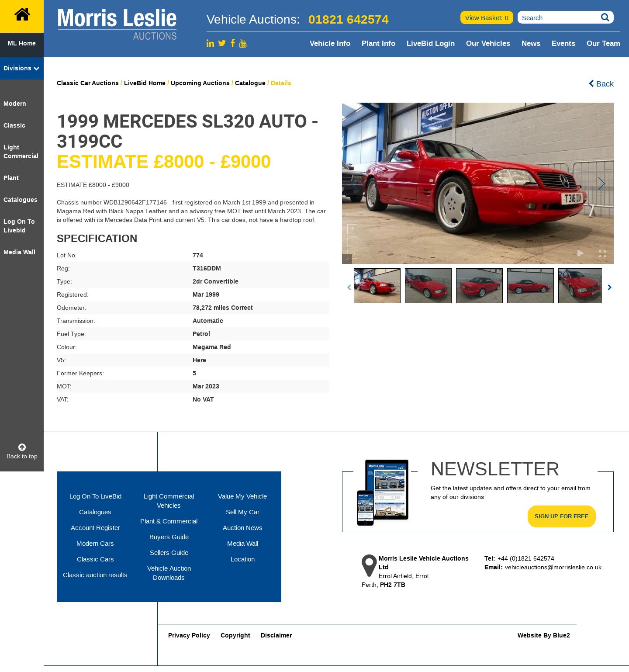629x672 pixels.
Task: Start the gallery slideshow play button
Action: [x=580, y=253]
